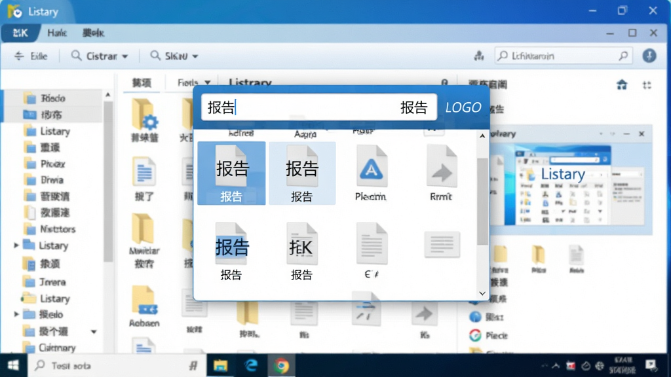Select the Jmera folder in the sidebar

pos(45,282)
